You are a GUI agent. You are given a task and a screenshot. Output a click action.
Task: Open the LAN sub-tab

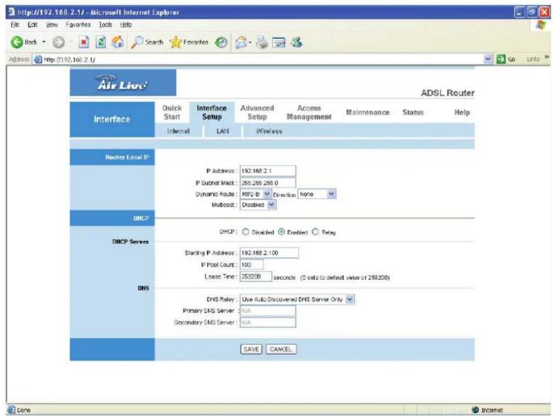click(222, 131)
